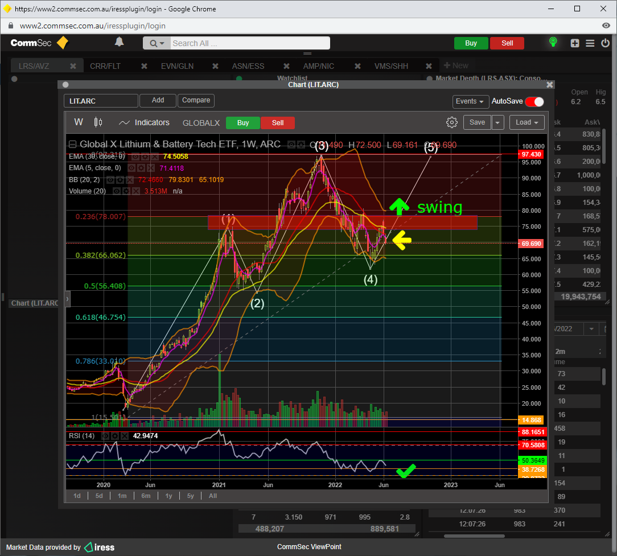The height and width of the screenshot is (556, 617).
Task: View site info via address bar lock
Action: coord(11,26)
